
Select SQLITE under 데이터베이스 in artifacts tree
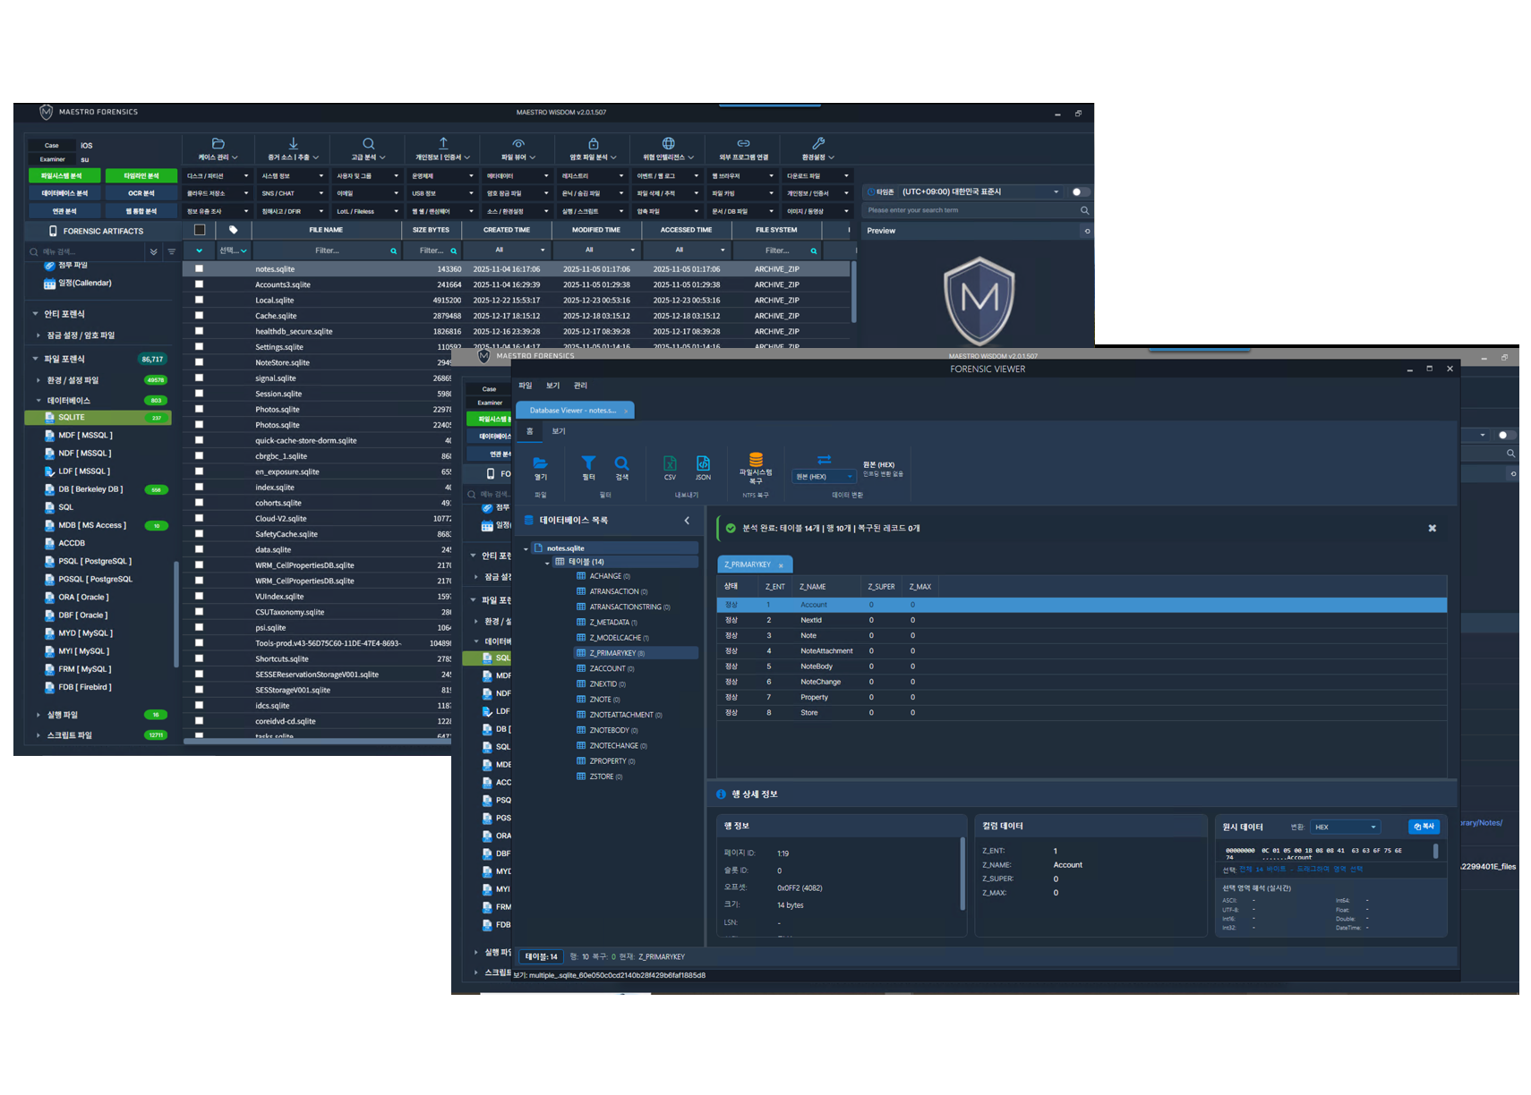tap(98, 417)
